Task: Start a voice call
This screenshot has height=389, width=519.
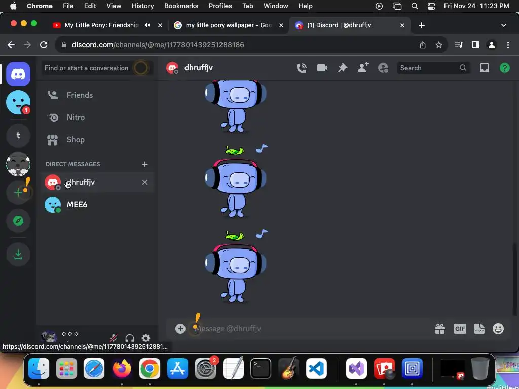Action: [x=302, y=68]
